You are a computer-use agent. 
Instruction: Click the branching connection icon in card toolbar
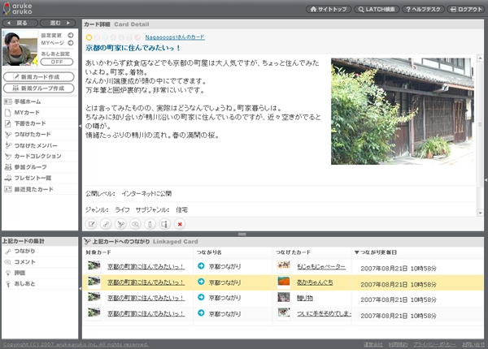coord(120,224)
